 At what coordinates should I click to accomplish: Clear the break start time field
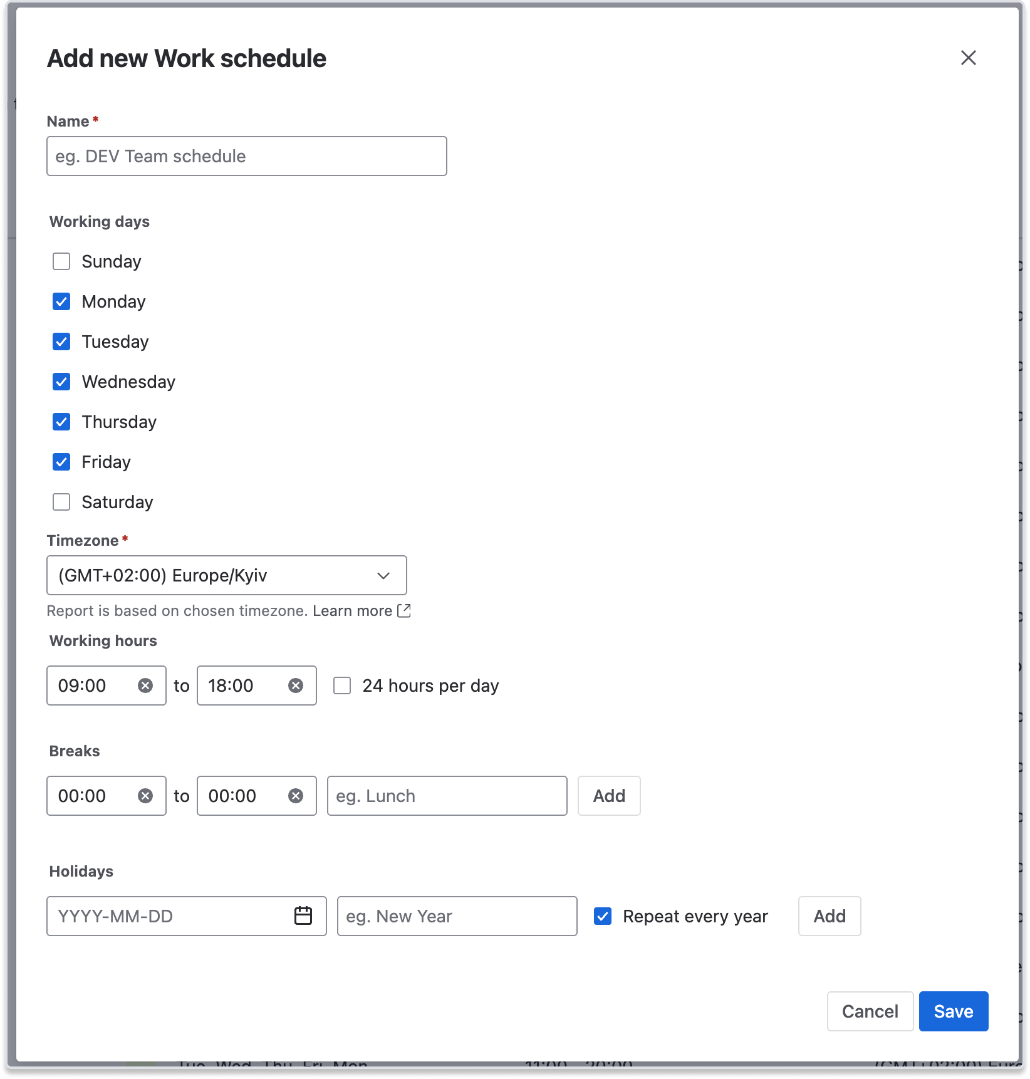(145, 796)
